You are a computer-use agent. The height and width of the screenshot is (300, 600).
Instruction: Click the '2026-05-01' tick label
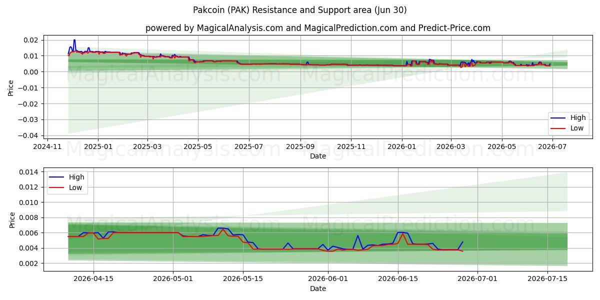173,279
